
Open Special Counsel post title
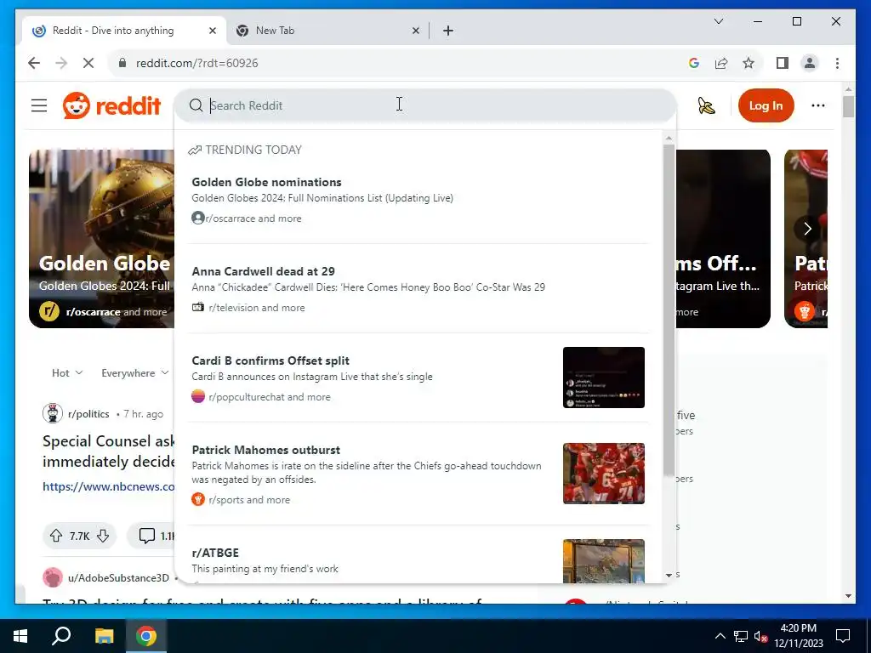(108, 451)
